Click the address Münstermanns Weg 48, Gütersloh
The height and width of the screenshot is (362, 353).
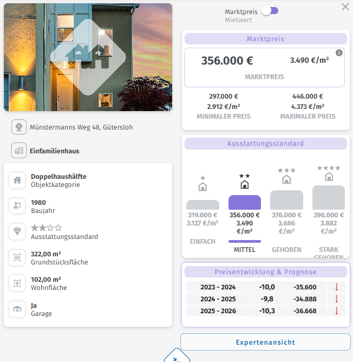pos(81,127)
